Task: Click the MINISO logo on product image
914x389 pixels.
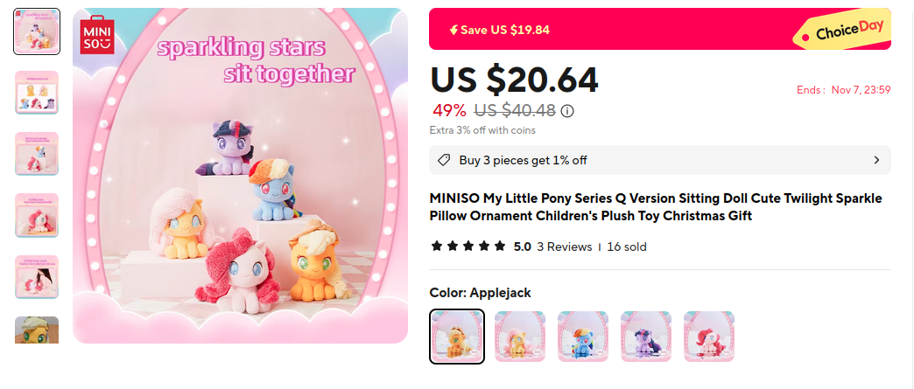Action: coord(97,35)
